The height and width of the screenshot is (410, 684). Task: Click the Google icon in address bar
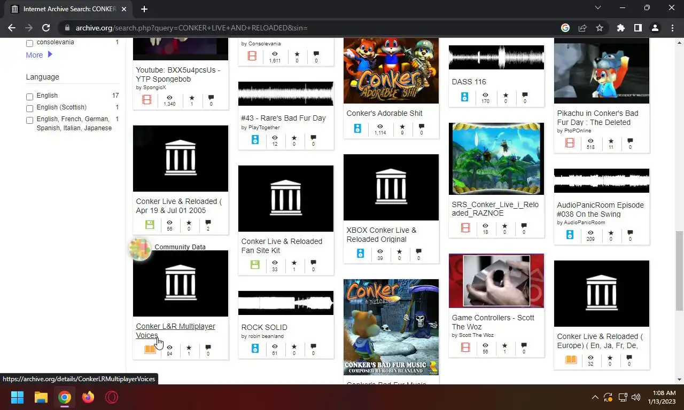point(565,28)
